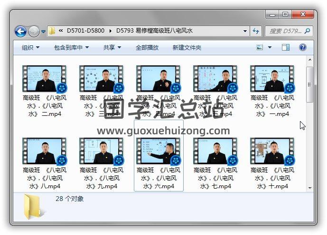Click the Forward navigation arrow button
This screenshot has width=327, height=235.
(x=34, y=31)
